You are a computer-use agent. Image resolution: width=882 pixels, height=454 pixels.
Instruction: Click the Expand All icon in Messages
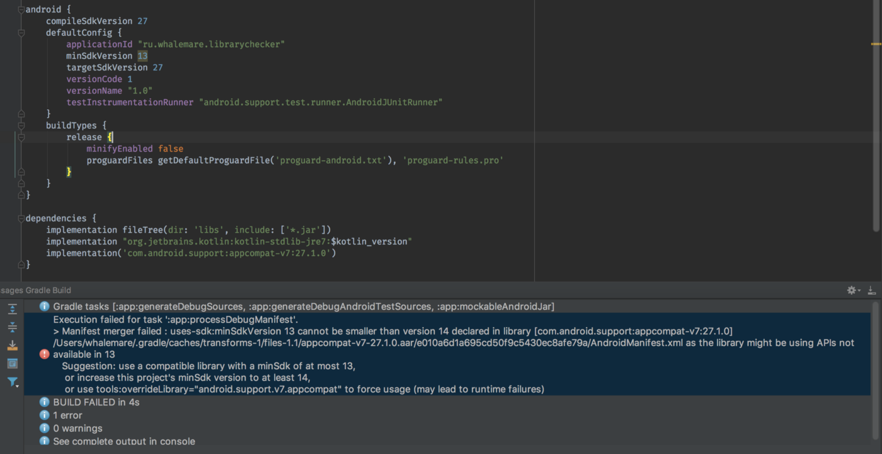click(12, 309)
